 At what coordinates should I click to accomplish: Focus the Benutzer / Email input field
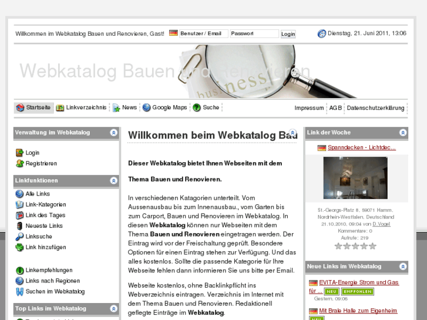coord(204,33)
